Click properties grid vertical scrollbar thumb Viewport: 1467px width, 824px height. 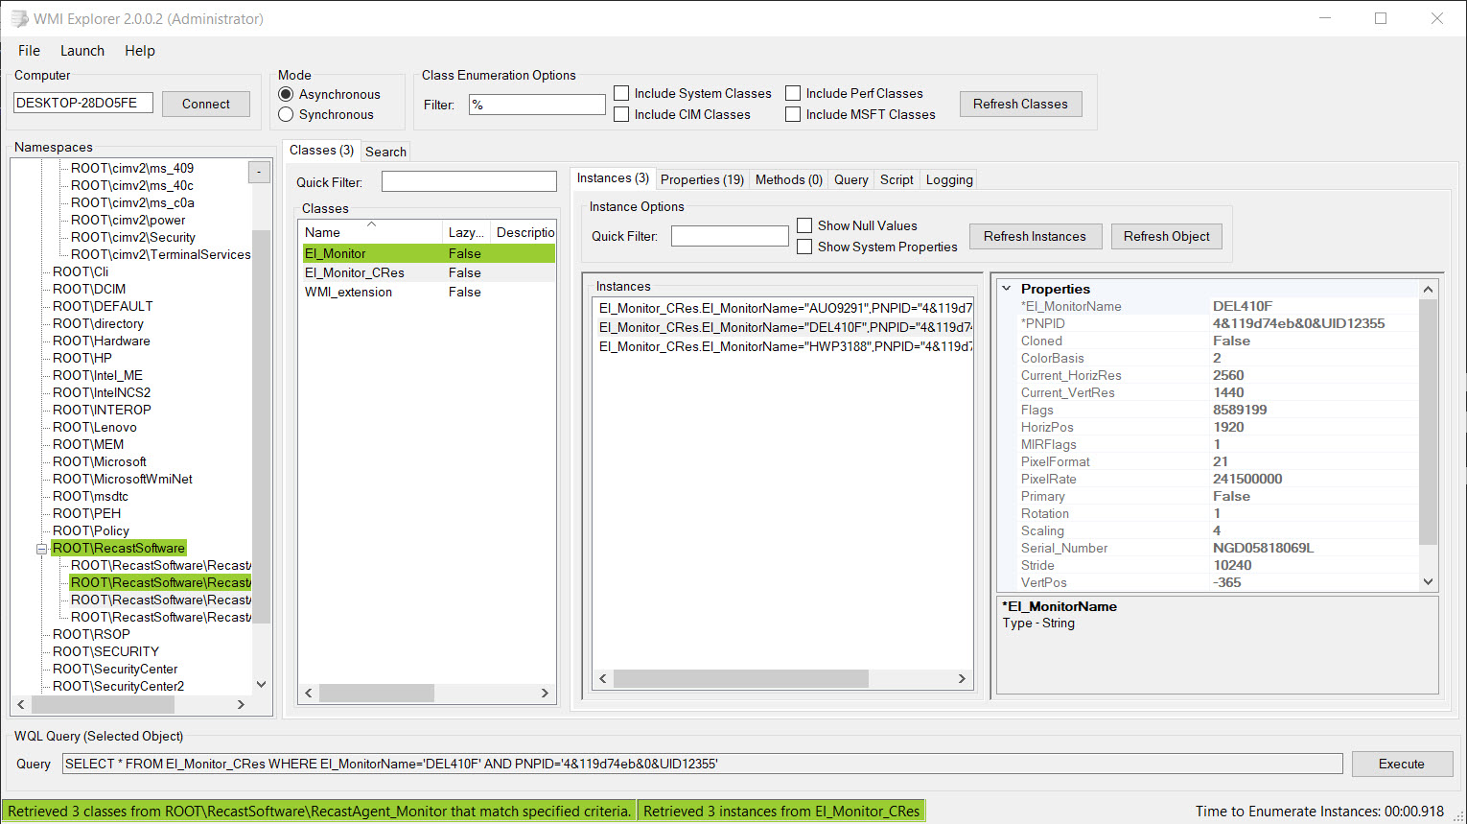(1428, 422)
